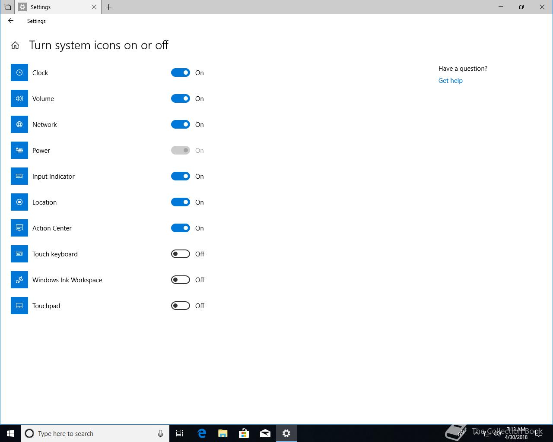Switch off the Action Center toggle
Screen dimensions: 553x442
(x=181, y=228)
